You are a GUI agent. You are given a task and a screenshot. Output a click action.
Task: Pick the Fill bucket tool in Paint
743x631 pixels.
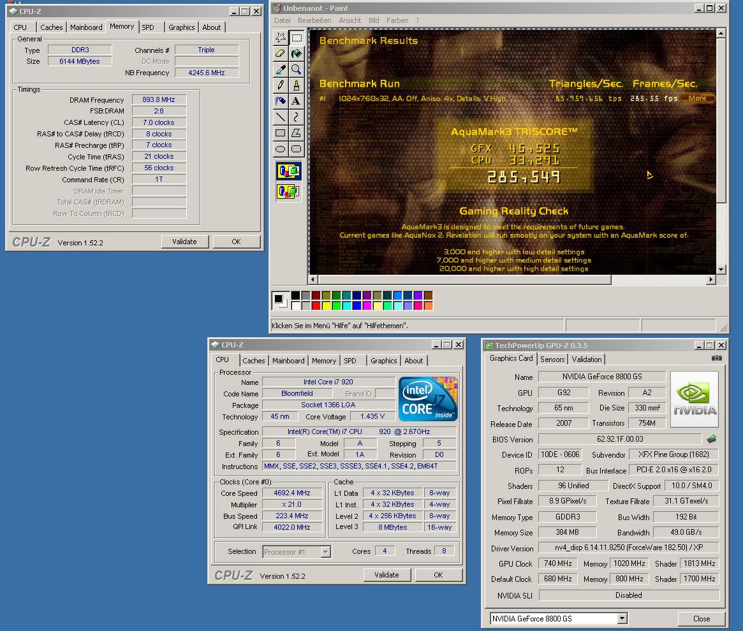297,54
